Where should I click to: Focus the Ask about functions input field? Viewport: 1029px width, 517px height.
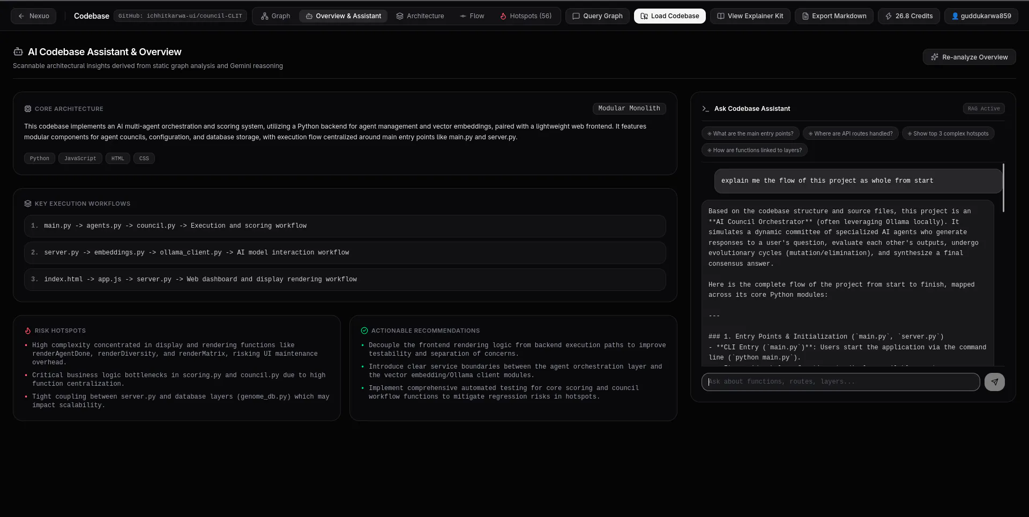pyautogui.click(x=840, y=382)
